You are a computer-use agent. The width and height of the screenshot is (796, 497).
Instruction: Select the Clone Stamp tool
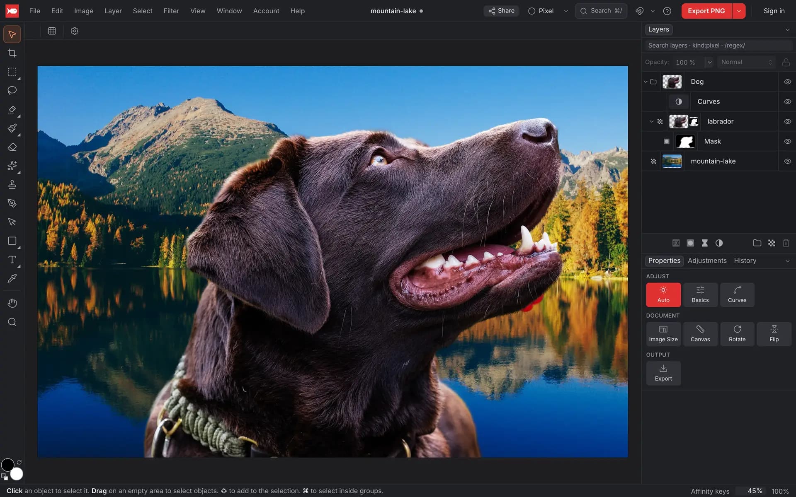pyautogui.click(x=12, y=184)
